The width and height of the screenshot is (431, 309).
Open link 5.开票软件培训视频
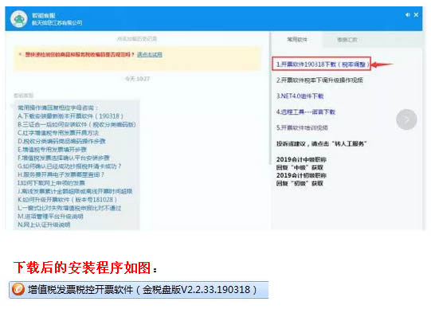click(x=302, y=127)
